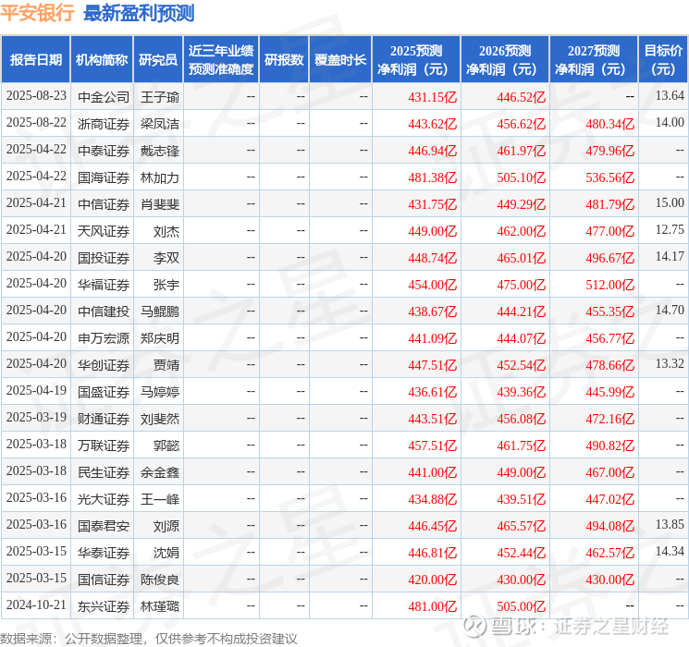
Task: Click the 数据来源 disclaimer footer text
Action: point(149,639)
